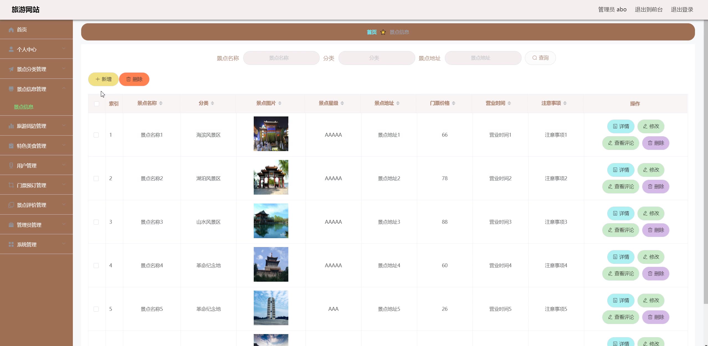Open 详情 for 景点名称1
Viewport: 708px width, 346px height.
click(x=621, y=126)
